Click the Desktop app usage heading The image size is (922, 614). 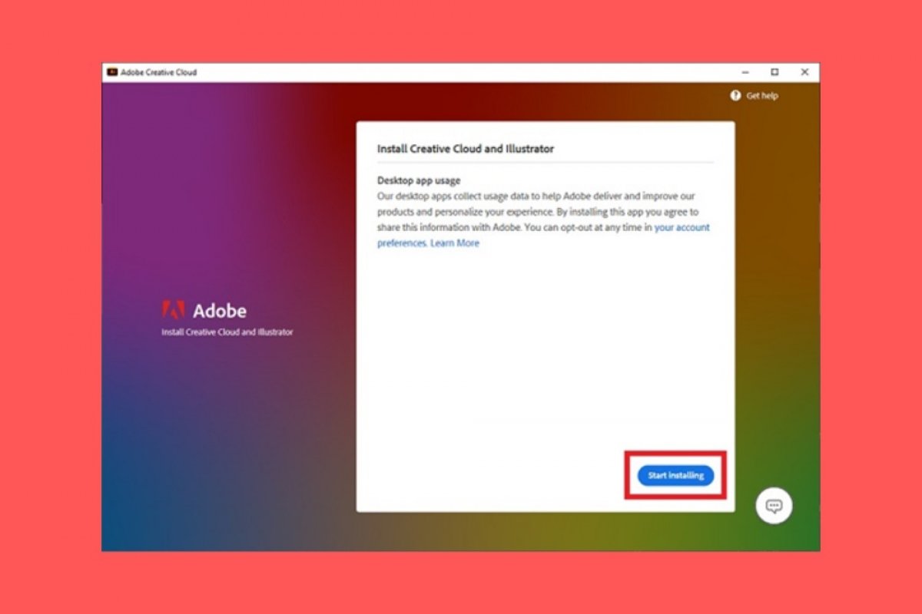(419, 181)
